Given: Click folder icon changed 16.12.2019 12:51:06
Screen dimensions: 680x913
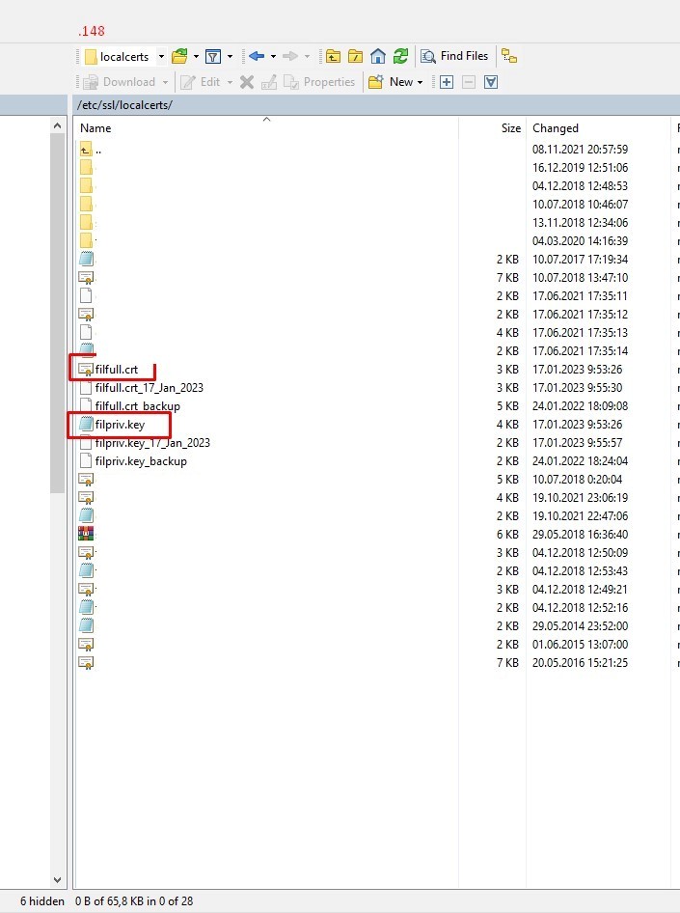Looking at the screenshot, I should click(x=86, y=168).
